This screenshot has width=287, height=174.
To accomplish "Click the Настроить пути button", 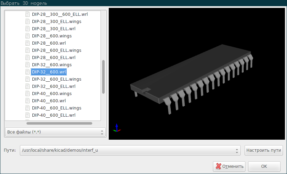I will coord(264,150).
